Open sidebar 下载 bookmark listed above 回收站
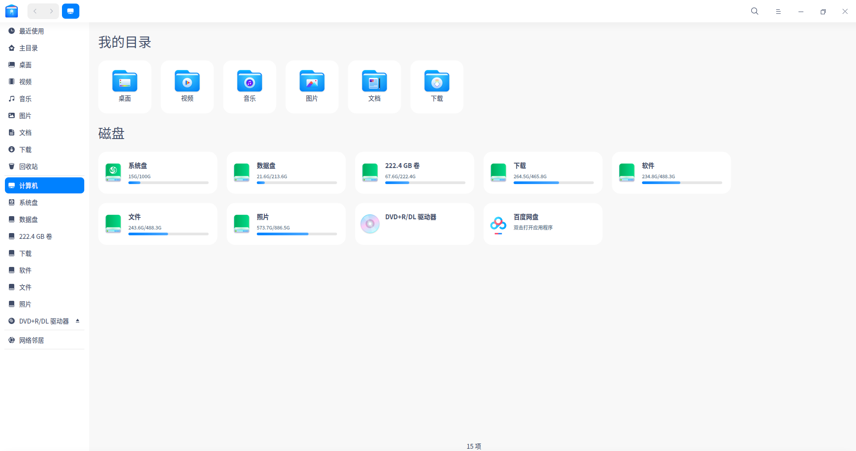Viewport: 856px width, 451px height. (44, 149)
